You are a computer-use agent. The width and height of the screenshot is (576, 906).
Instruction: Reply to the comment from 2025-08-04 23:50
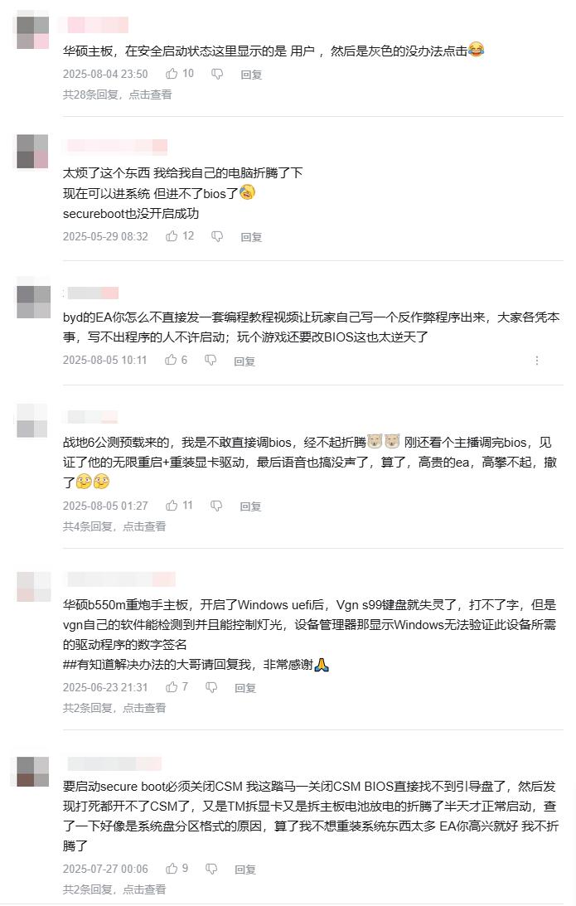click(x=251, y=75)
